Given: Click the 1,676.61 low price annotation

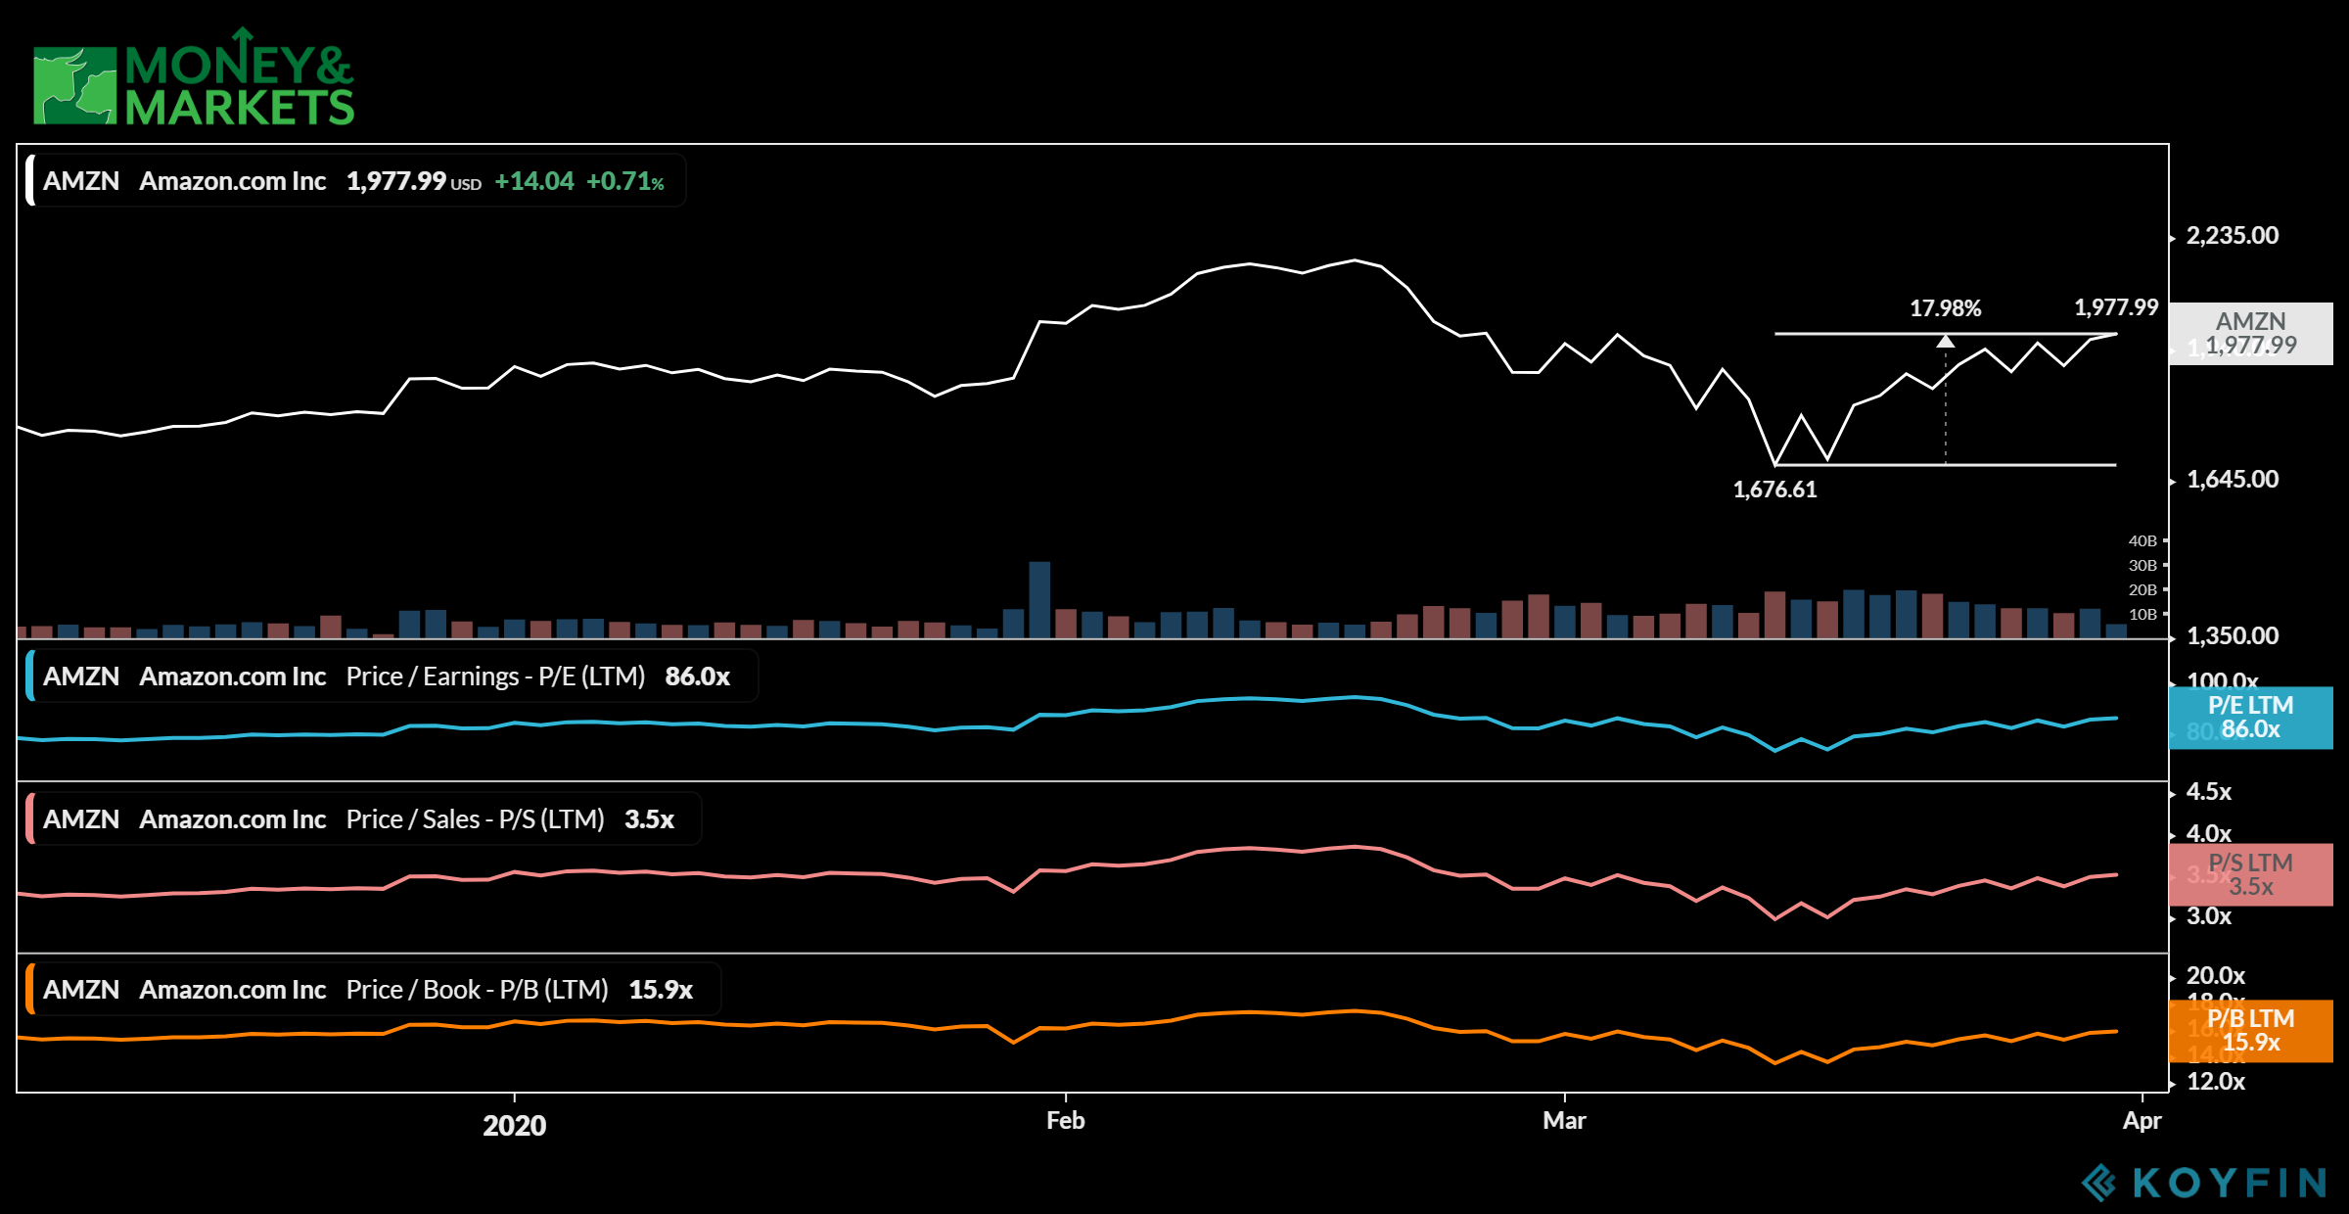Looking at the screenshot, I should click(1775, 490).
